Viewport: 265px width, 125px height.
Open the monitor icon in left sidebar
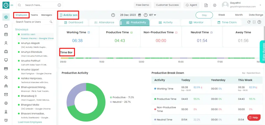pos(6,60)
